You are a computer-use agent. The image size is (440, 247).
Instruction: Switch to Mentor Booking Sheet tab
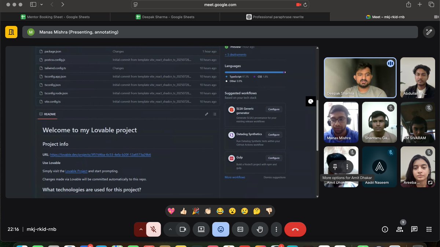[55, 17]
